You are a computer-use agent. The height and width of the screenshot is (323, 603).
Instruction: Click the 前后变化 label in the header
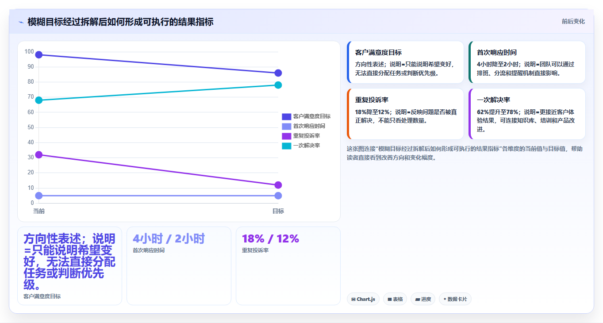click(x=573, y=21)
